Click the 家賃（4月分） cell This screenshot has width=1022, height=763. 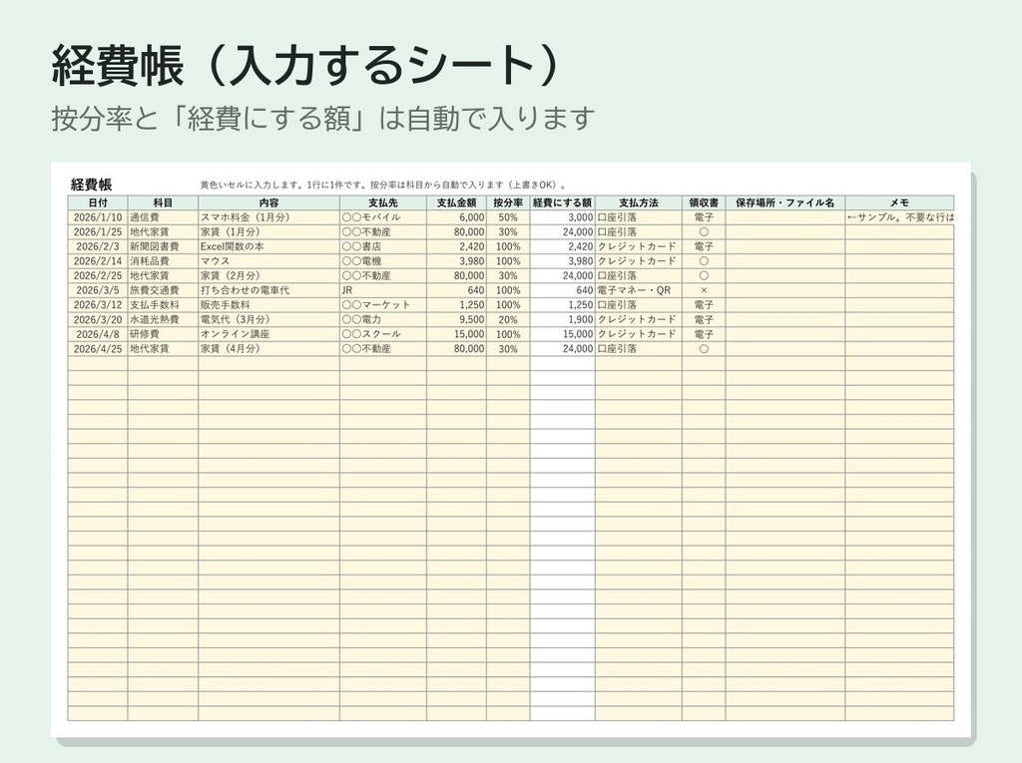268,349
